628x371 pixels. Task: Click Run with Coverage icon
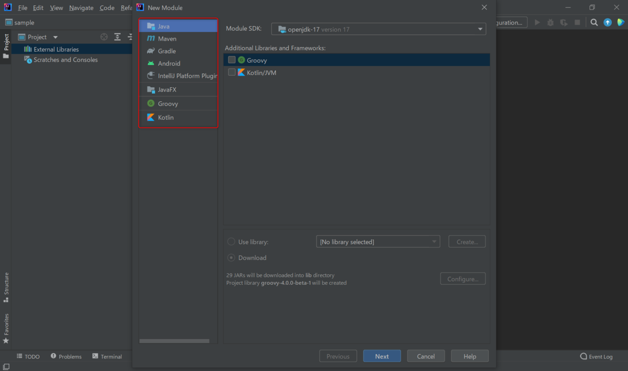[564, 22]
